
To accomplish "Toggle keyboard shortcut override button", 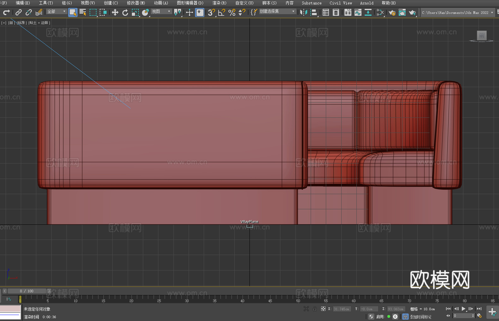I will [200, 12].
